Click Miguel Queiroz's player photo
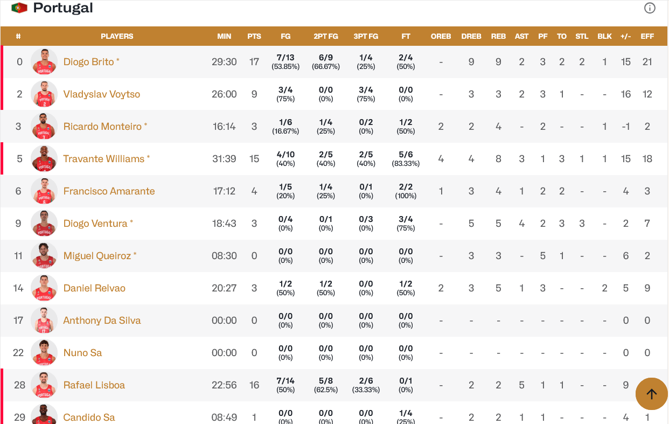 click(44, 256)
